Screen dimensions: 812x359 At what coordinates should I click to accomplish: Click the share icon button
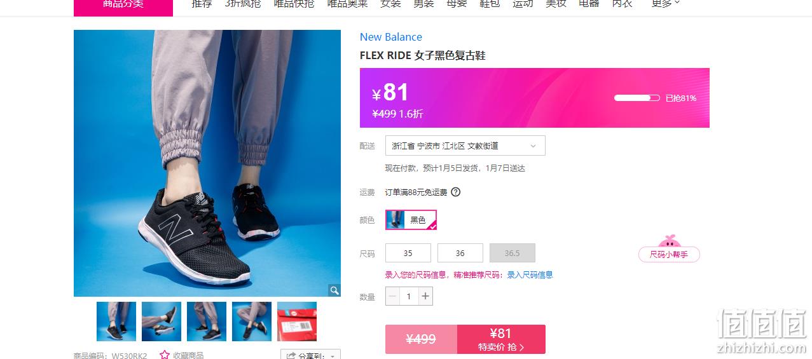point(291,356)
